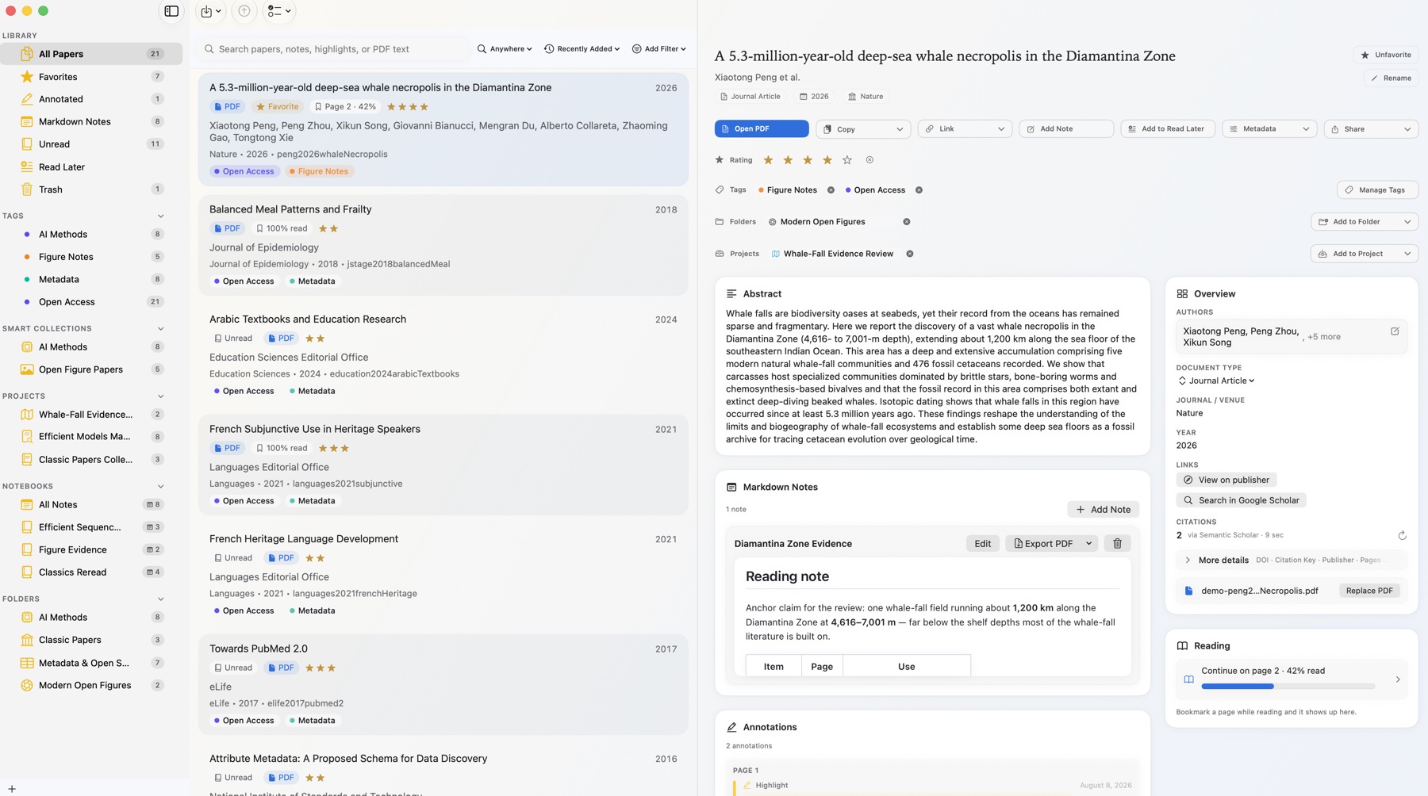Remove the Open Access tag from paper

(919, 190)
